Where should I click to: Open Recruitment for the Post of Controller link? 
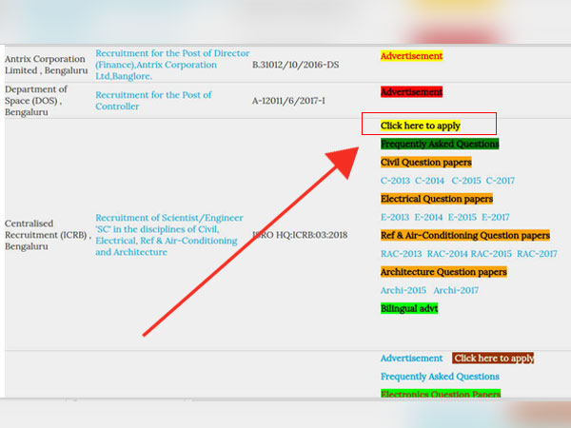(153, 101)
